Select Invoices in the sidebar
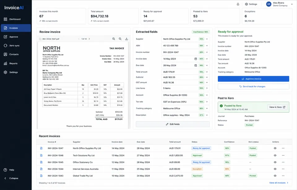Screen dimensions: 297x190 coord(16,28)
